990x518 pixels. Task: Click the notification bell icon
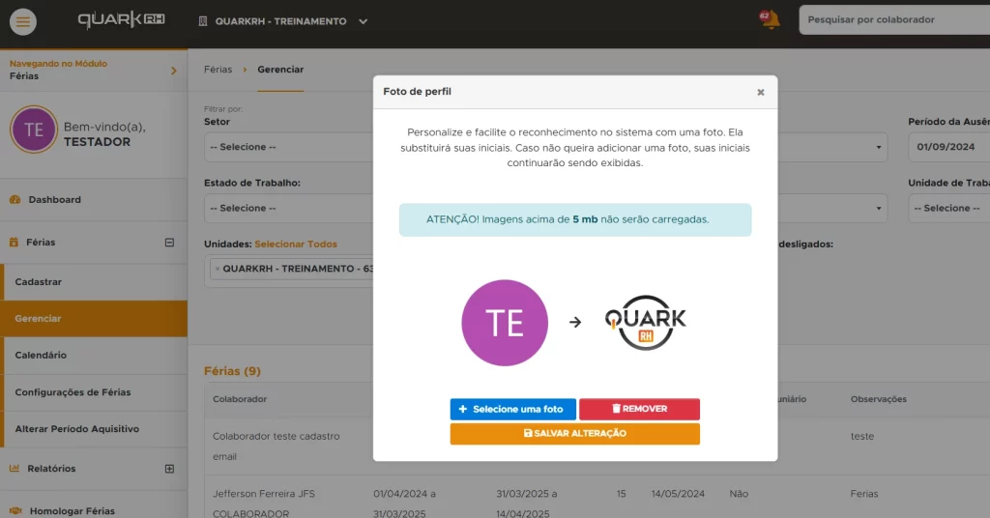770,20
